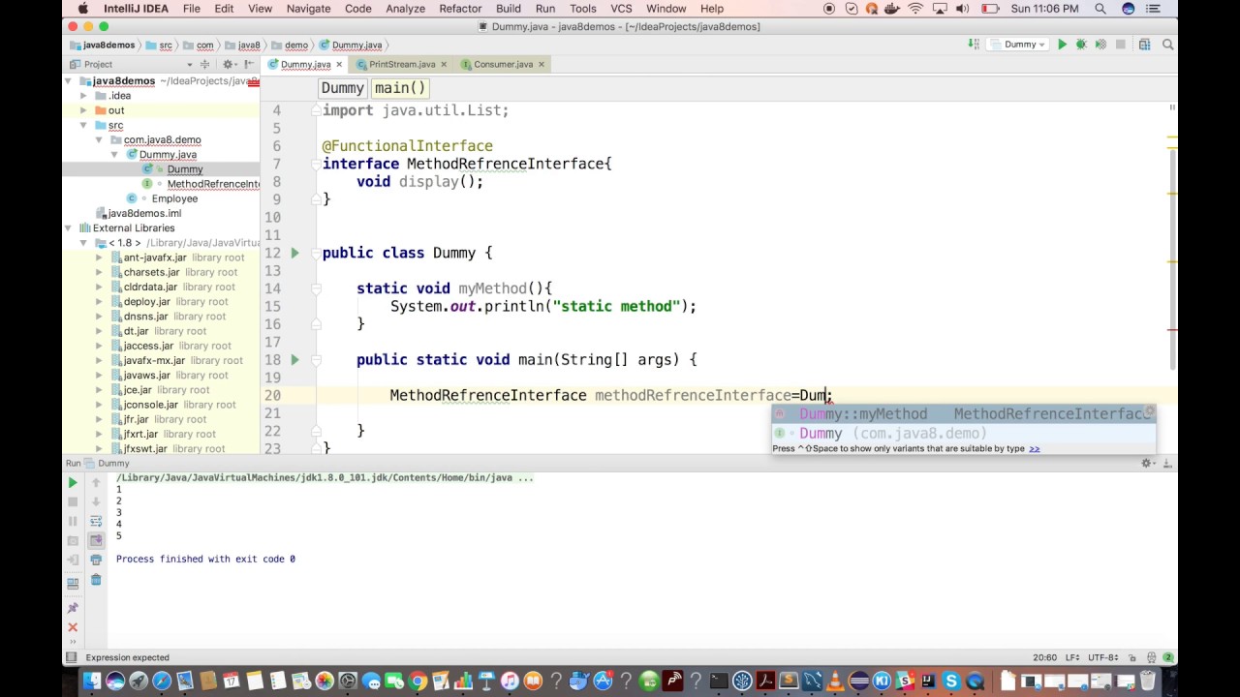Click the gray Stop icon in the top toolbar
The width and height of the screenshot is (1240, 697).
[1120, 45]
